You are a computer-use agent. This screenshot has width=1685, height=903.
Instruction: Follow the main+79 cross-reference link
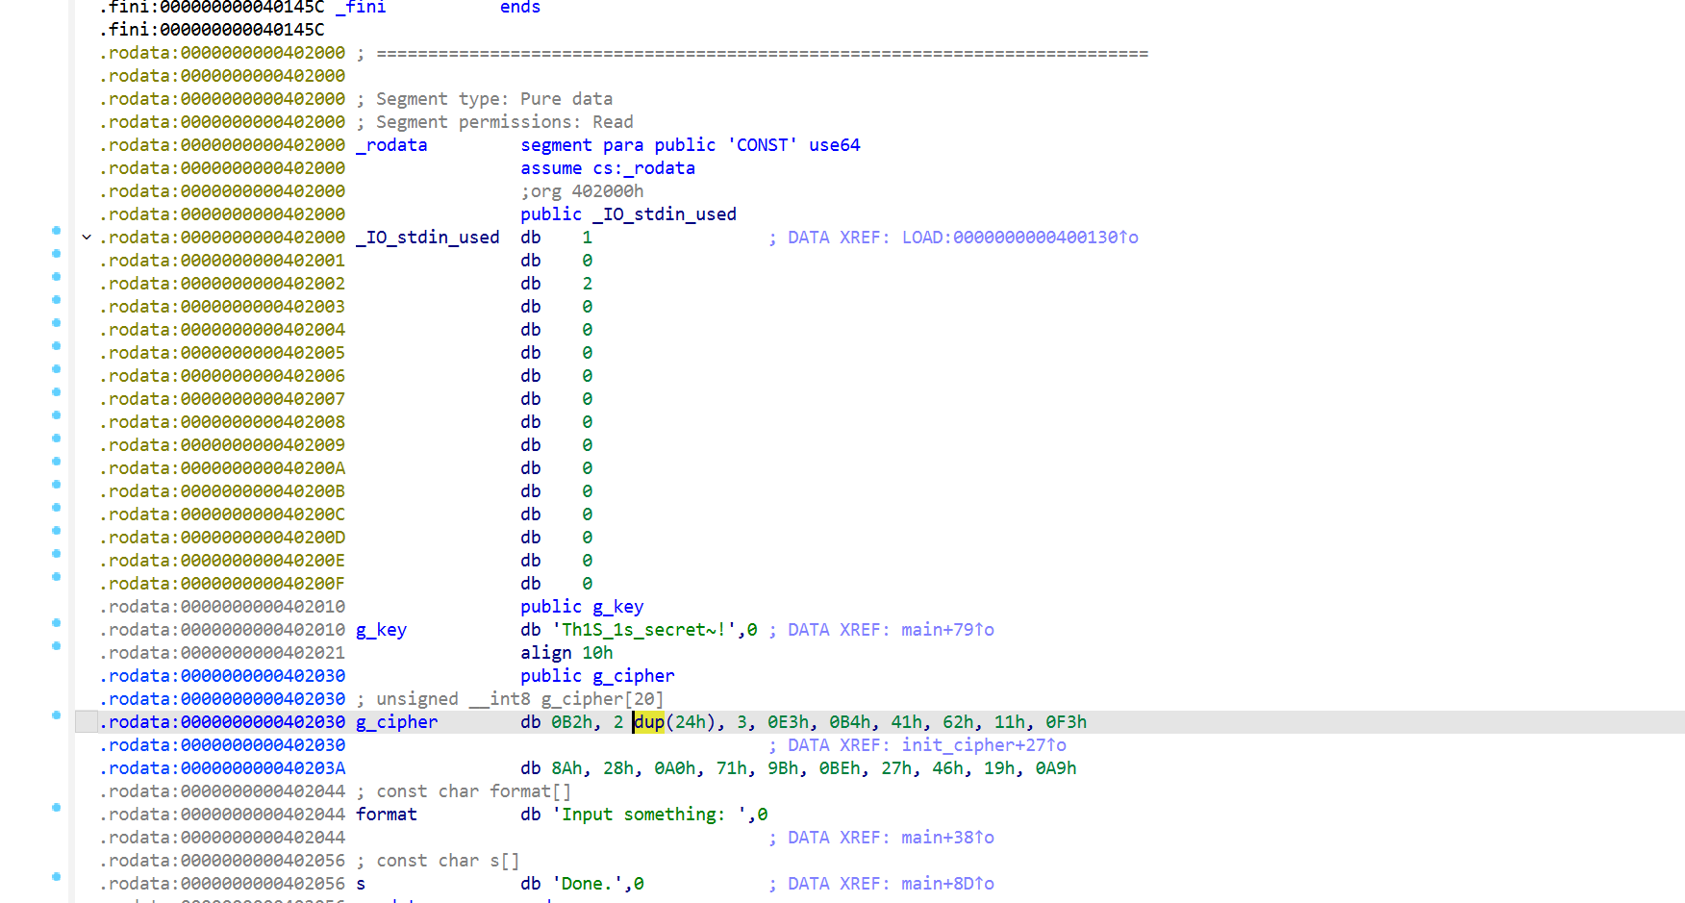947,630
